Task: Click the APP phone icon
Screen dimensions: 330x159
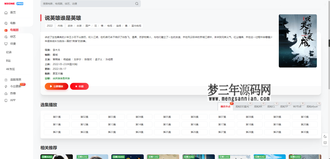Action: tap(6, 100)
